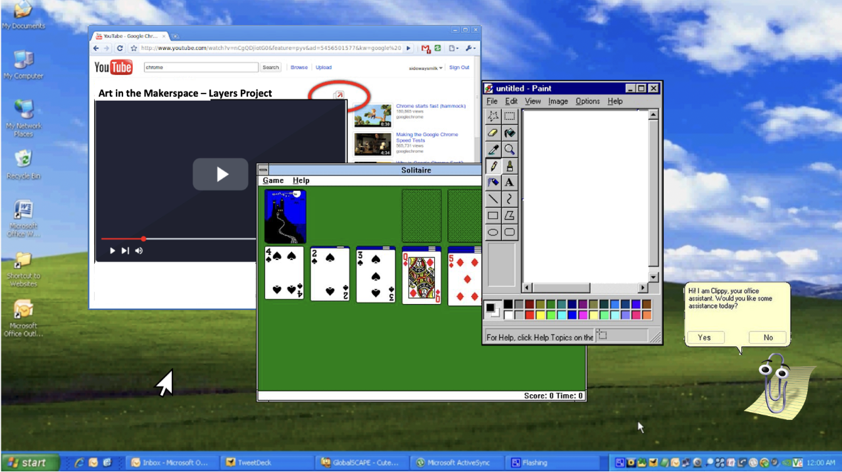Open the My Computer desktop icon
This screenshot has width=842, height=472.
click(24, 64)
